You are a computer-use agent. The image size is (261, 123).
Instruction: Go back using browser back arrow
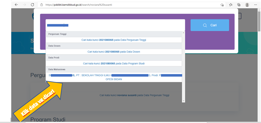click(16, 5)
